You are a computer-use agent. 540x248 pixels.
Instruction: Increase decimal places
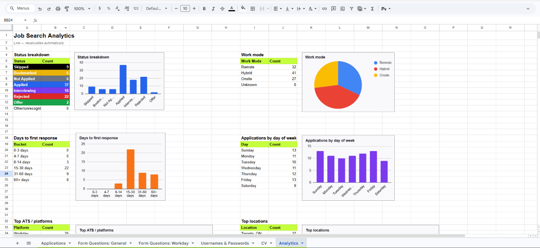(x=127, y=8)
